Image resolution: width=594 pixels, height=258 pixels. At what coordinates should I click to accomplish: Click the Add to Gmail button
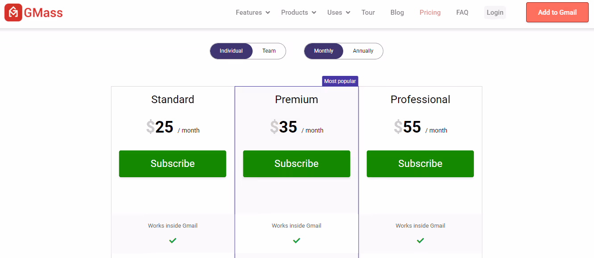click(x=557, y=12)
